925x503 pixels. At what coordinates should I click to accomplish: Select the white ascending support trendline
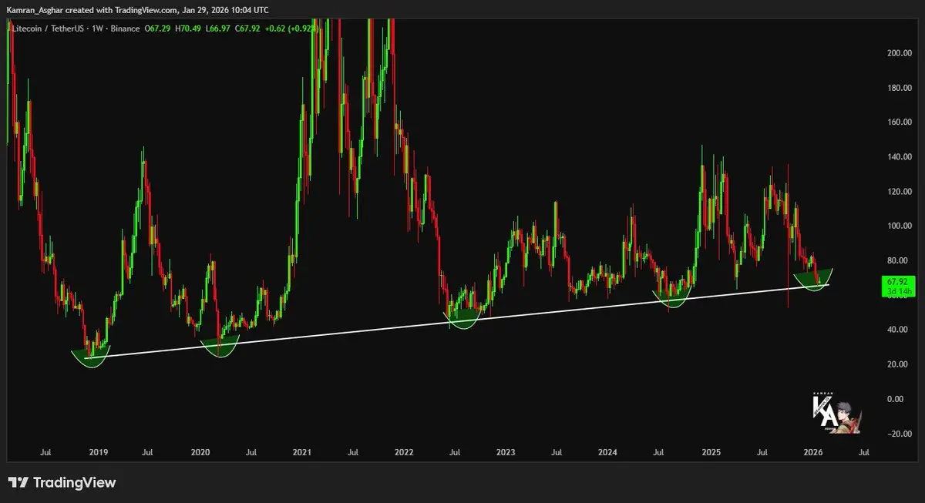456,321
